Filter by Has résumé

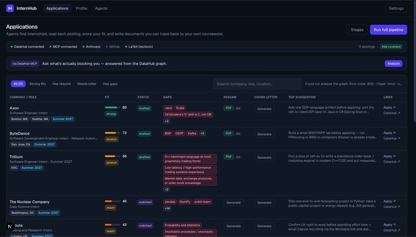(61, 83)
